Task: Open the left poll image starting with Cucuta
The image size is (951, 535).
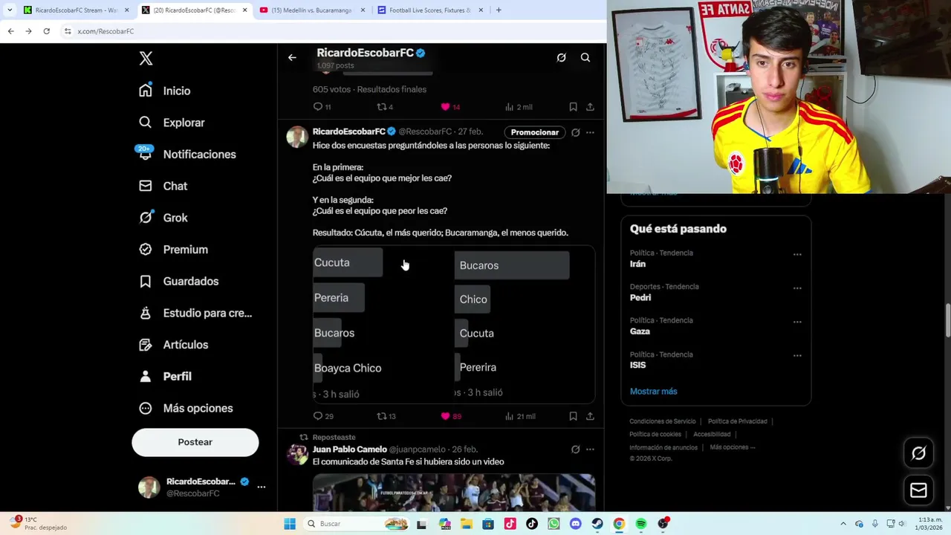Action: click(383, 324)
